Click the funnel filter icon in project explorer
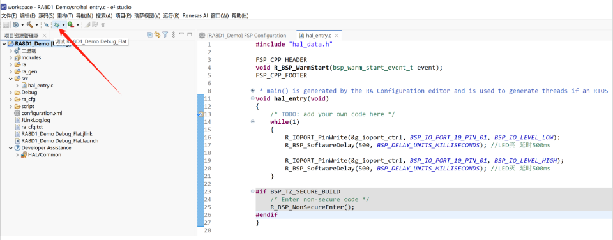This screenshot has width=613, height=240. tap(165, 35)
